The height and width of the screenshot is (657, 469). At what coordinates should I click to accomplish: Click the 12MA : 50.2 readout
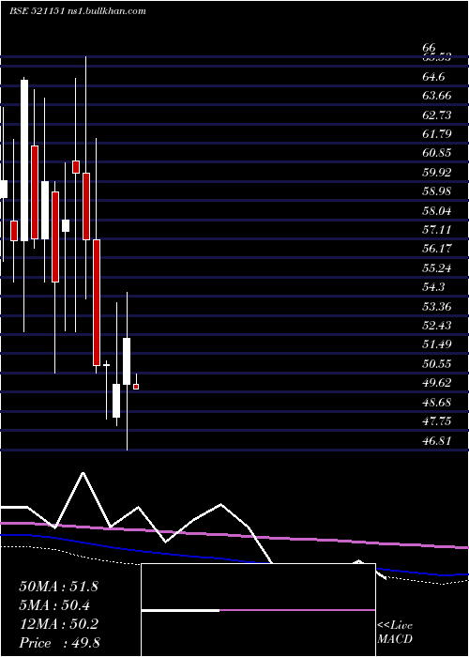58,624
